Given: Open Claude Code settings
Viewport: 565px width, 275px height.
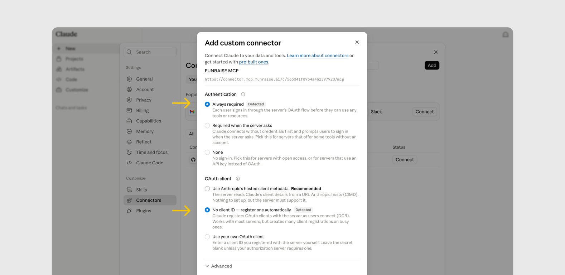Looking at the screenshot, I should [150, 163].
